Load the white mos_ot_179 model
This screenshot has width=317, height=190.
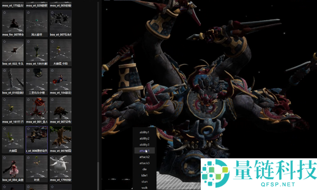tap(61, 168)
